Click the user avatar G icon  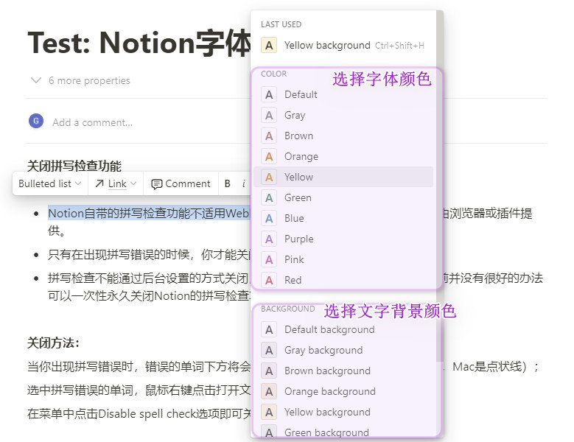coord(36,121)
